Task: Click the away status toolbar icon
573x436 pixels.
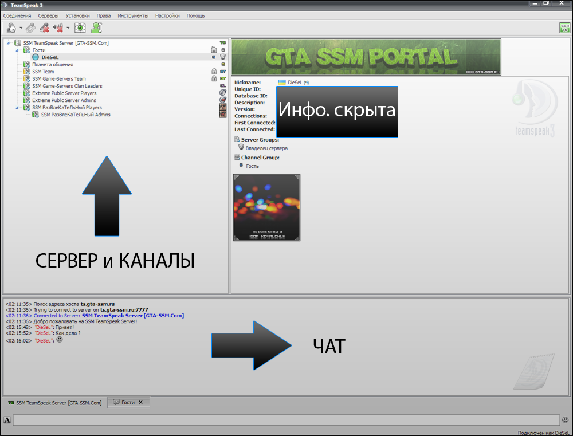Action: 11,28
